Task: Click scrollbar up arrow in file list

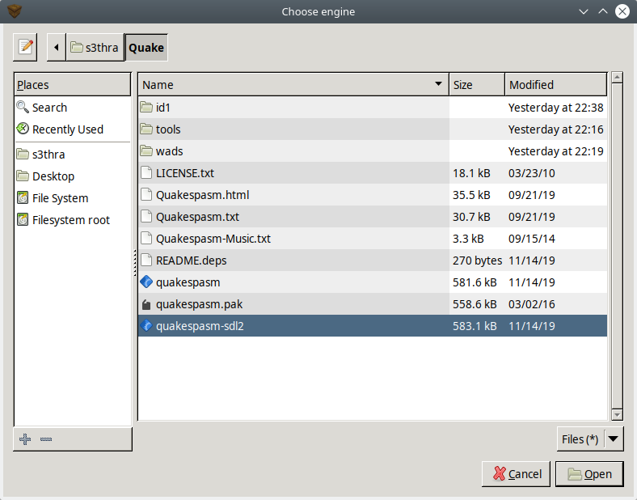Action: pos(617,77)
